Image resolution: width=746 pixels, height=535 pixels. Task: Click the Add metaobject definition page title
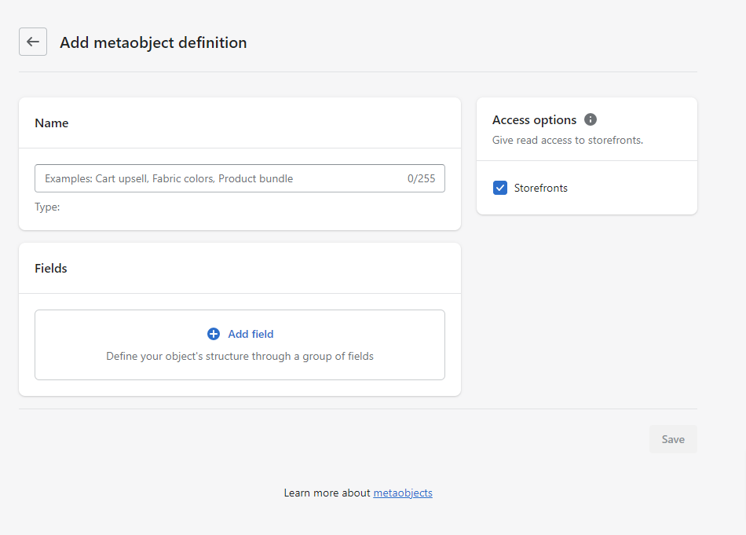click(153, 42)
